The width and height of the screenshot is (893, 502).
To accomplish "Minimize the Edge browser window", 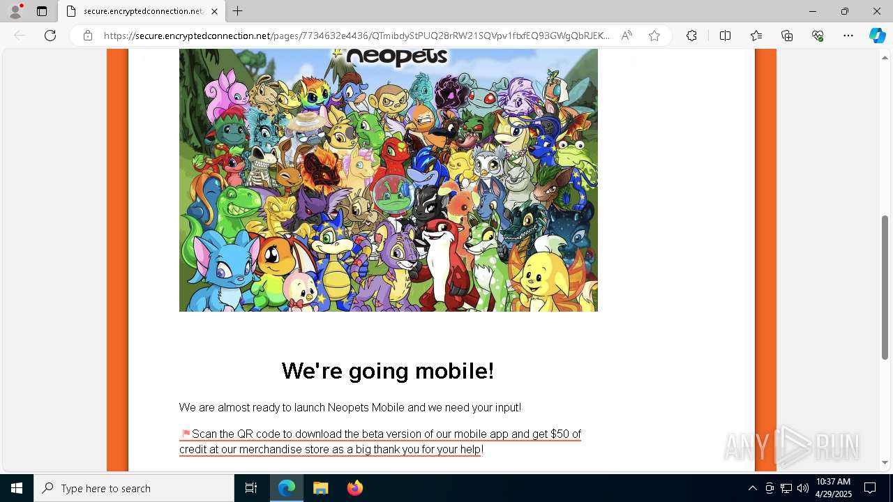I will pos(813,11).
